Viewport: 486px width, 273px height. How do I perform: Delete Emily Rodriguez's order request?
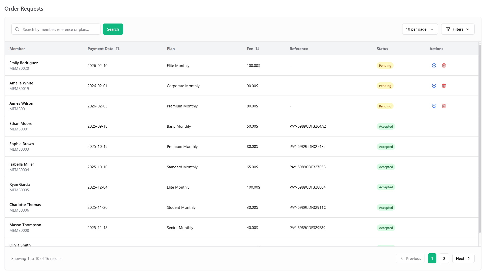(x=444, y=65)
